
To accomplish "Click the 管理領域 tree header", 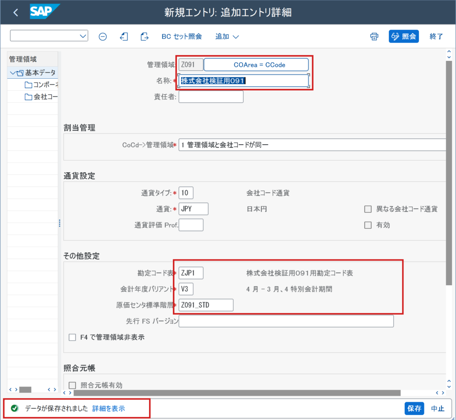I will [32, 59].
